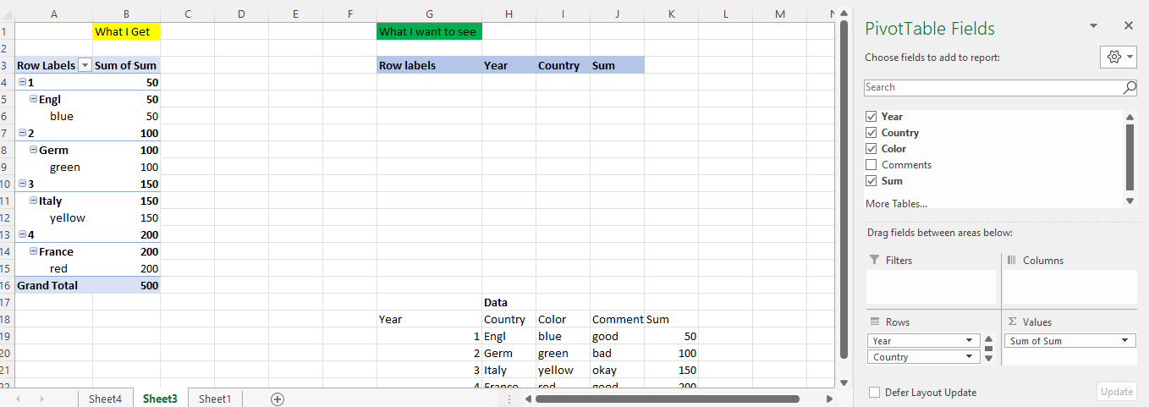Click row header 16
This screenshot has width=1149, height=407.
7,285
